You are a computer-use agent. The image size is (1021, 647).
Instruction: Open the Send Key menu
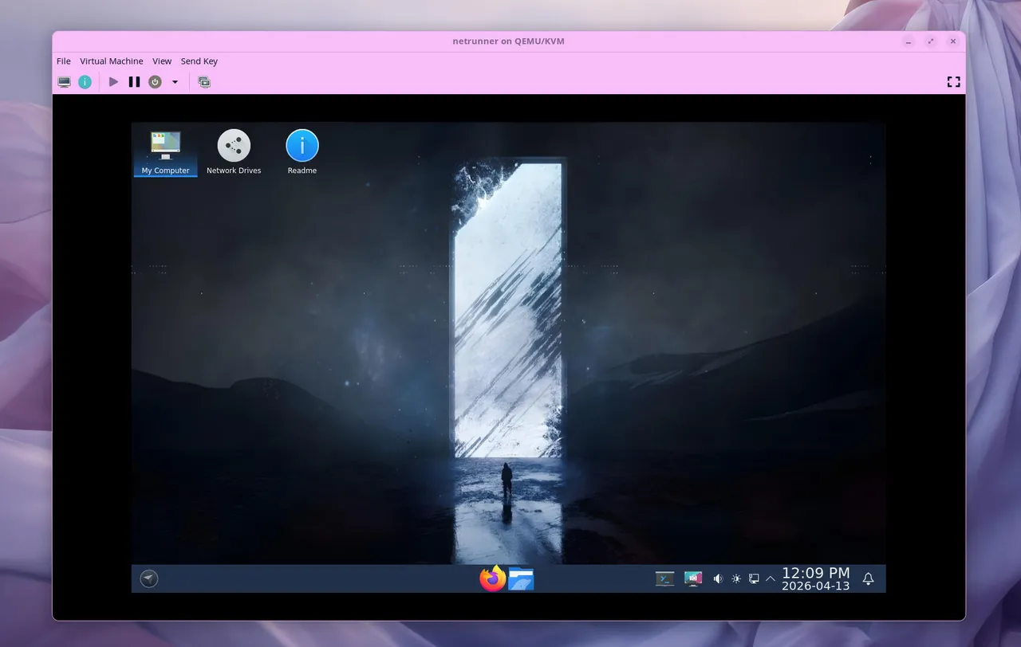(x=199, y=61)
